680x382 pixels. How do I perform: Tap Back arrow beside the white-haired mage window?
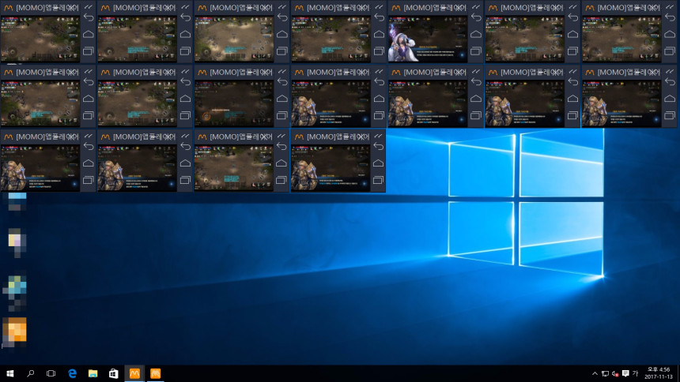point(476,17)
